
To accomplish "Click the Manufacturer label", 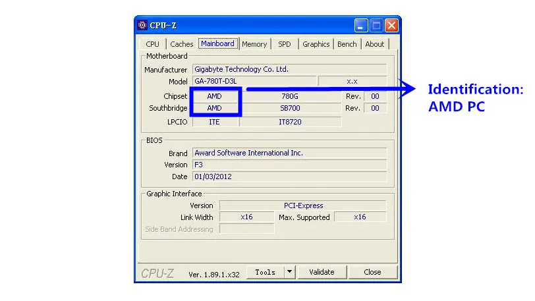I will [x=165, y=70].
